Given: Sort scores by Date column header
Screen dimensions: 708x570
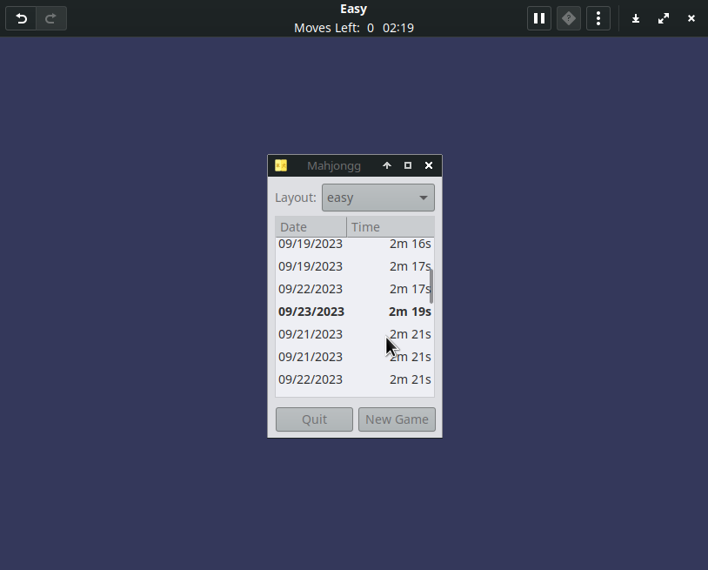Looking at the screenshot, I should pos(311,227).
